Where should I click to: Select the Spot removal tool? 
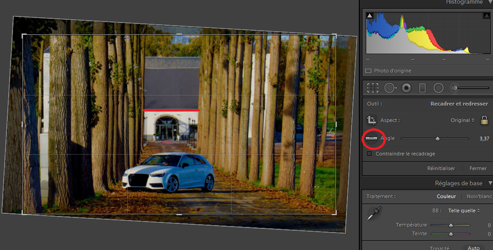tap(390, 88)
